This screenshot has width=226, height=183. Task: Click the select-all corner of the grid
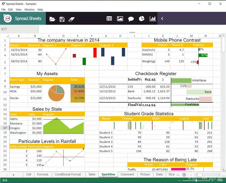[x=5, y=36]
